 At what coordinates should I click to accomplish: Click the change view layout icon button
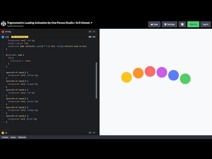pyautogui.click(x=182, y=24)
